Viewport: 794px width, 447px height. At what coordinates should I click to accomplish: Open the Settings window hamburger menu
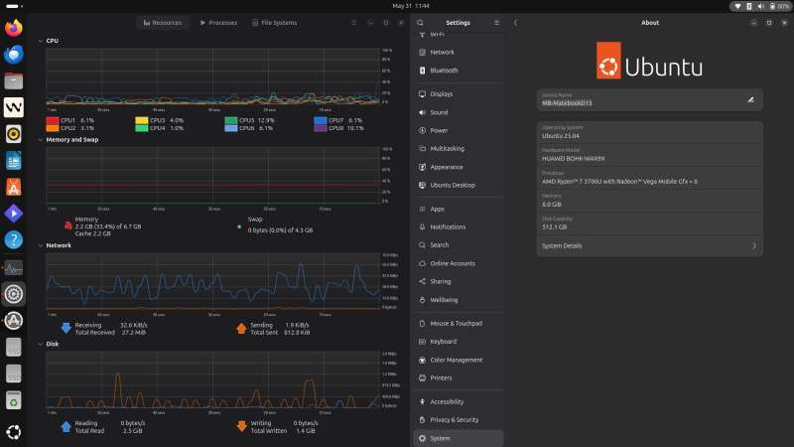(496, 23)
